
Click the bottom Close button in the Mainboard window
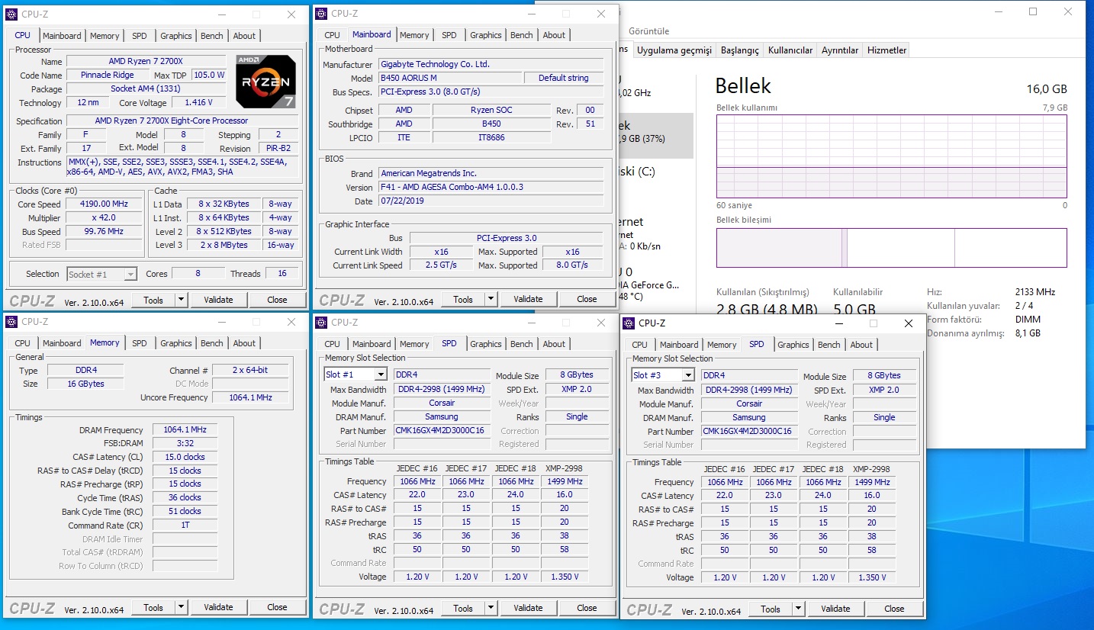tap(587, 299)
